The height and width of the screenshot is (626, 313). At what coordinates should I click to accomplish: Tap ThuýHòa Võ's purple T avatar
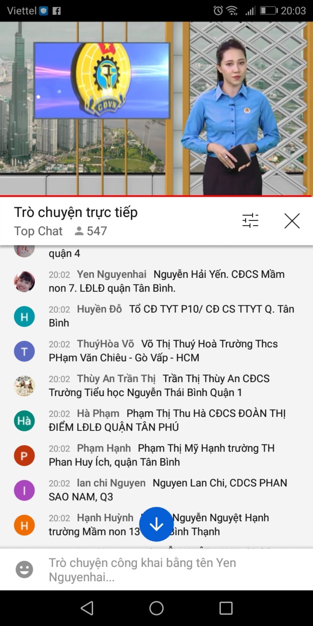(x=24, y=351)
